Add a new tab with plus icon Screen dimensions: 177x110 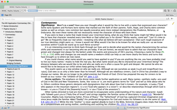(x=38, y=7)
